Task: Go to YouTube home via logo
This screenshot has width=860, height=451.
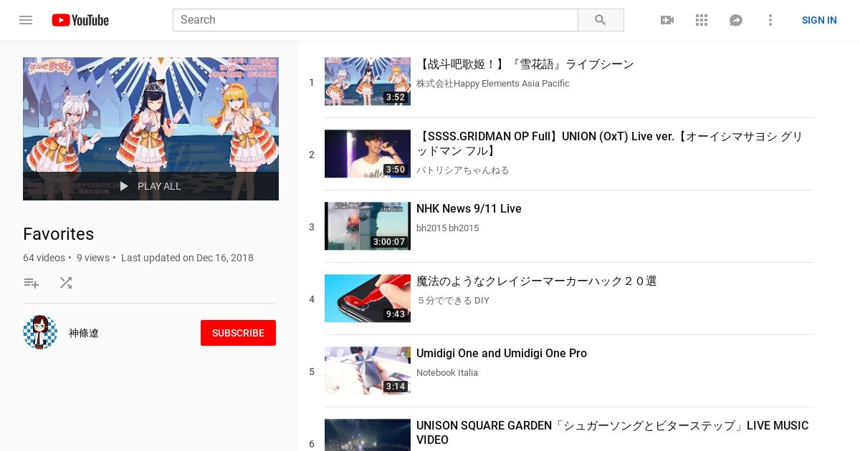Action: click(x=80, y=20)
